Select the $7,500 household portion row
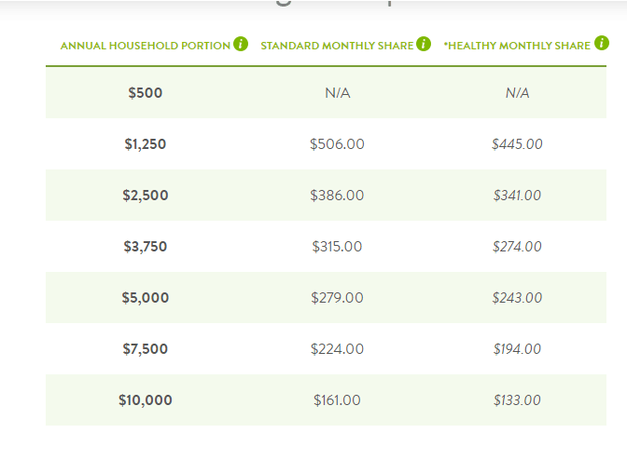This screenshot has height=460, width=627. (x=326, y=349)
